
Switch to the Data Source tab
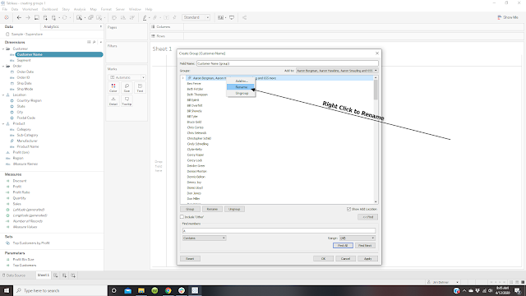[x=14, y=275]
